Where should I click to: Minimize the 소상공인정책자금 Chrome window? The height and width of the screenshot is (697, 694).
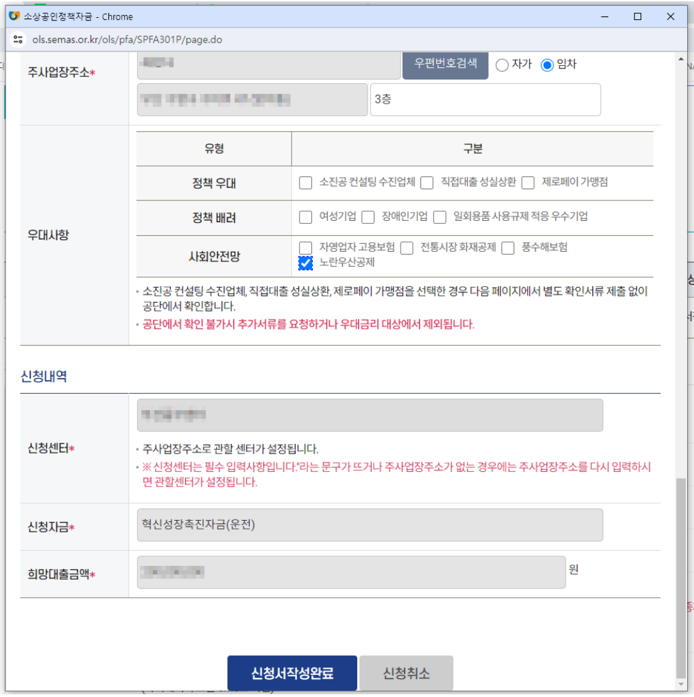pyautogui.click(x=605, y=16)
